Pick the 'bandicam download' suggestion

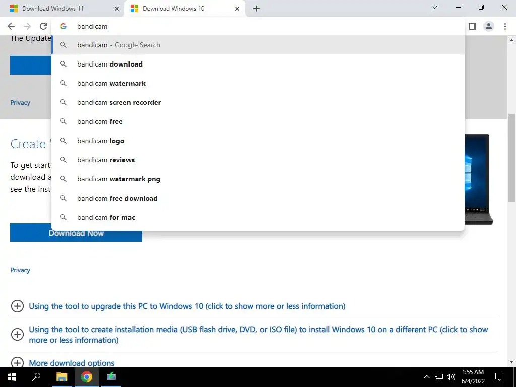coord(258,64)
